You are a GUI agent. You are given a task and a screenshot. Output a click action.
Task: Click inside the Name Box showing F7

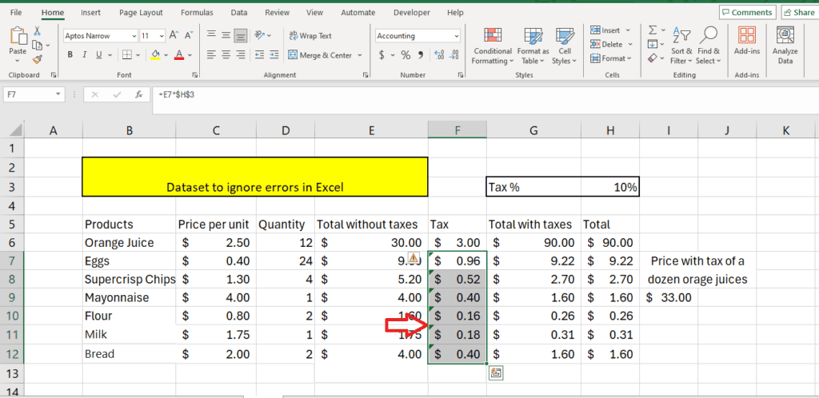click(x=28, y=94)
